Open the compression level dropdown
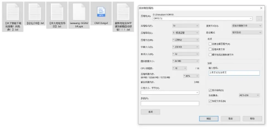267x129 pixels. point(186,33)
